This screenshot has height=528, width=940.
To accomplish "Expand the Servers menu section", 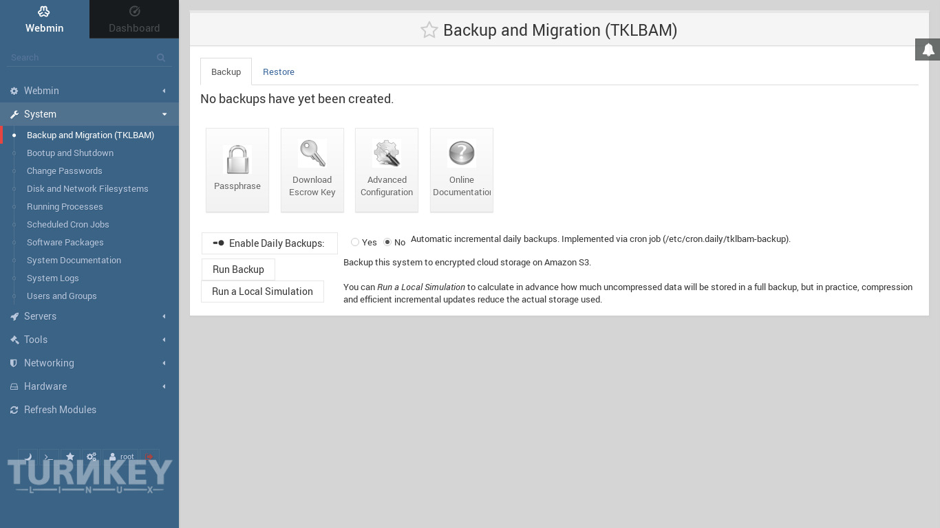I will click(89, 316).
